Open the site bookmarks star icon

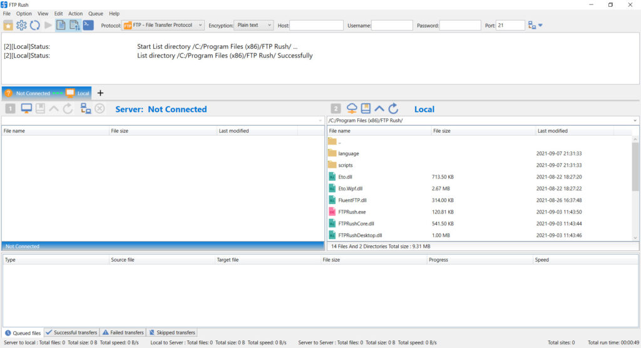tap(8, 26)
